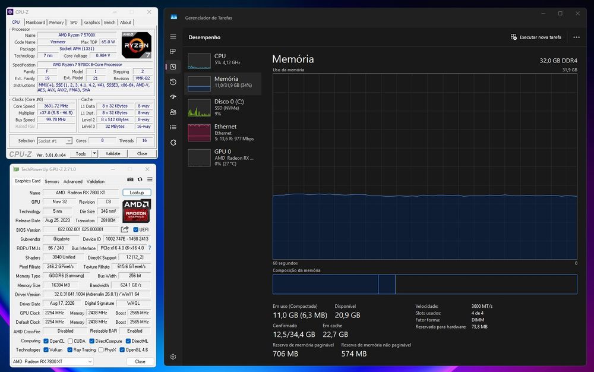Click Driver Version field in GPU-Z
594x372 pixels.
pos(97,294)
